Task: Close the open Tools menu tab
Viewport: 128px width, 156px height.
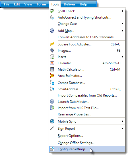Action: tap(55, 4)
